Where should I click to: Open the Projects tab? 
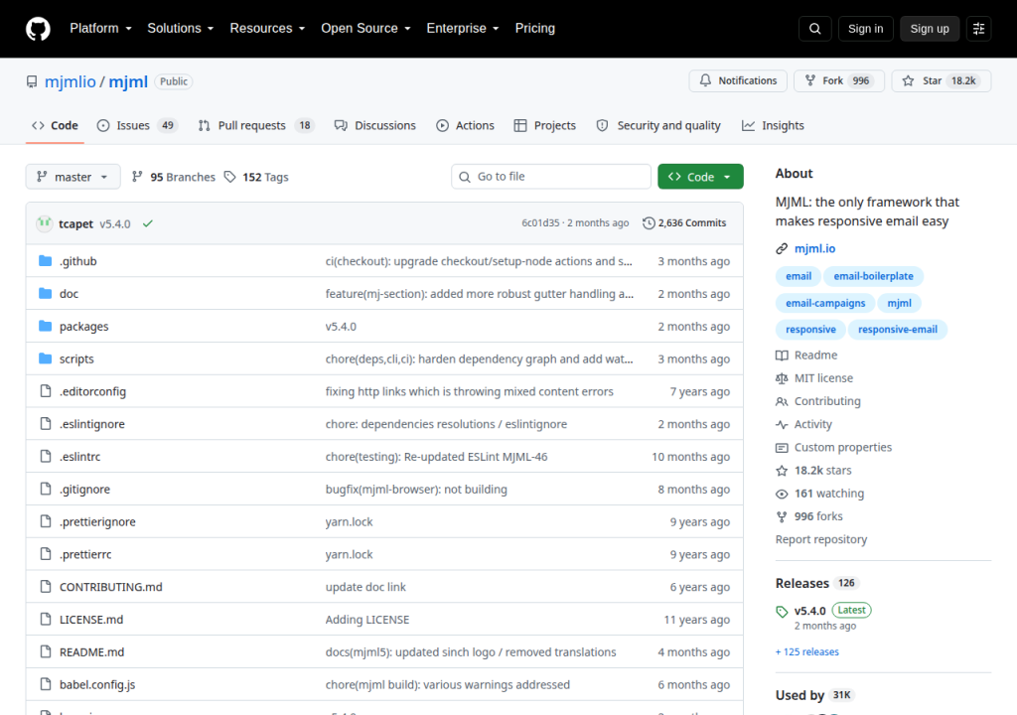click(545, 125)
